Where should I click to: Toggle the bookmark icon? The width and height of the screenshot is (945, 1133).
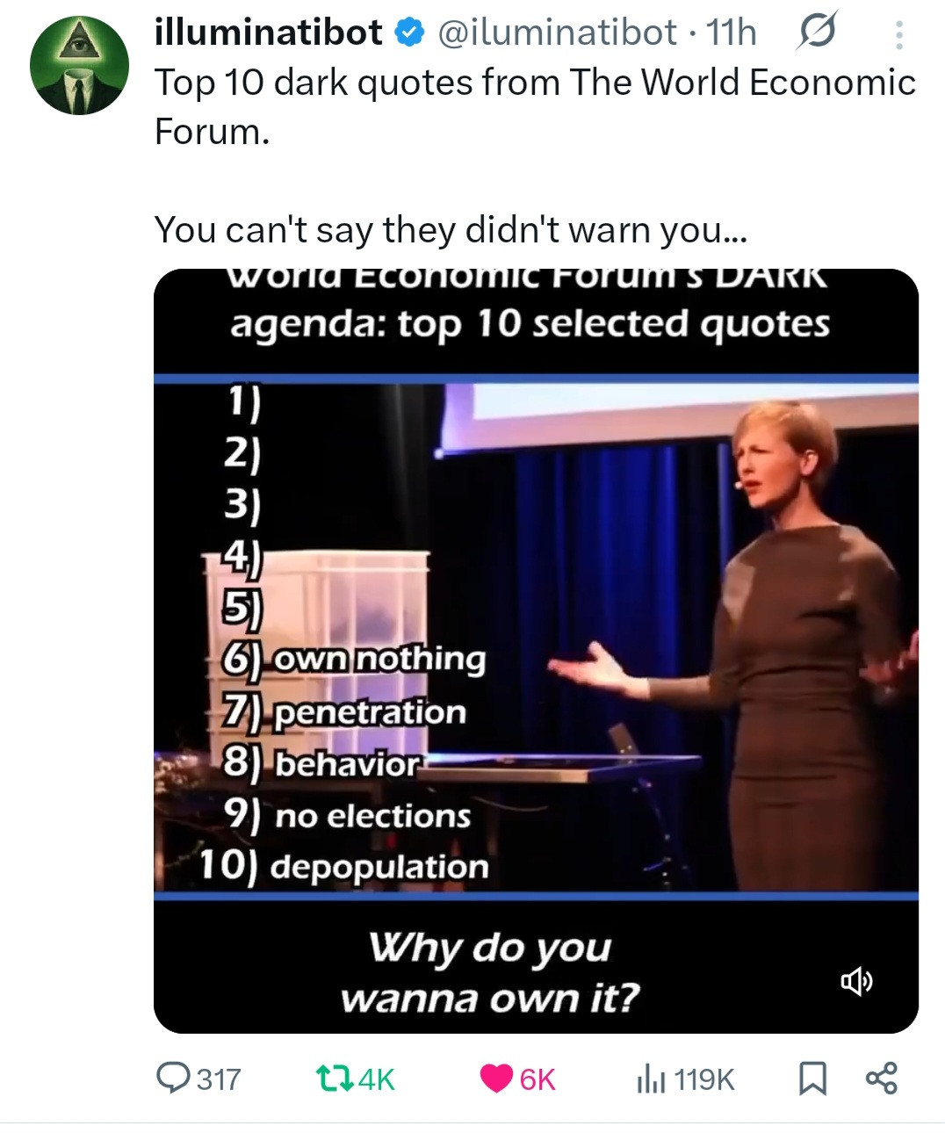pyautogui.click(x=812, y=1079)
